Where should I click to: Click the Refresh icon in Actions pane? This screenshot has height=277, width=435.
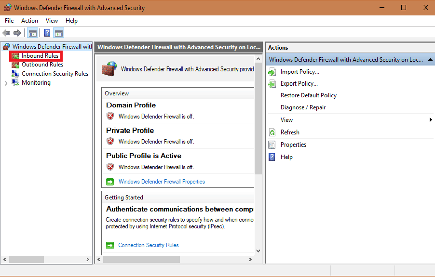point(272,132)
